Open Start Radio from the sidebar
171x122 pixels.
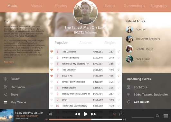18,87
